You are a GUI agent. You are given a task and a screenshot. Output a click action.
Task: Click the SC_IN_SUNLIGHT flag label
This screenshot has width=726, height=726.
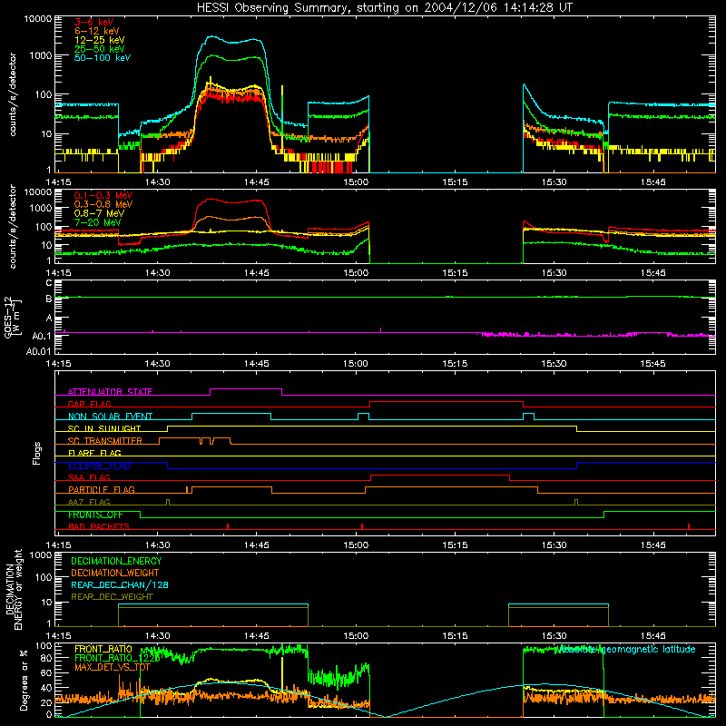[104, 428]
